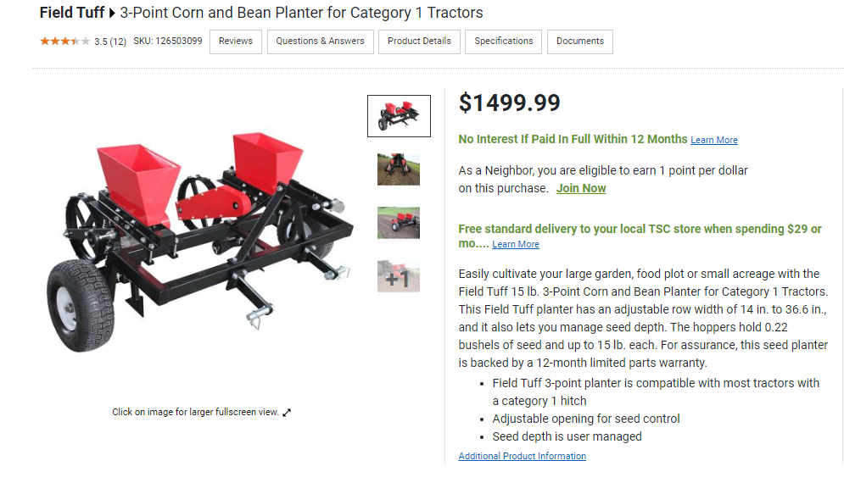Click the Field Tuff brand name
844x483 pixels.
coord(71,14)
